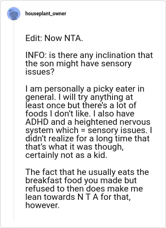
Task: Select the line 'certainly not as a kid.'
Action: coord(66,155)
